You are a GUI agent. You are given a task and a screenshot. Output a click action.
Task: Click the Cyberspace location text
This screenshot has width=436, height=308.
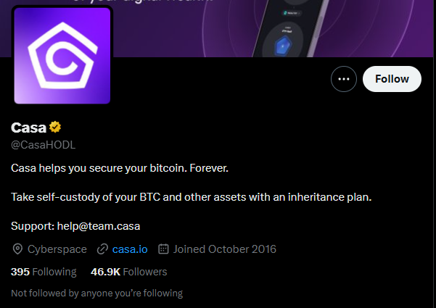coord(57,249)
